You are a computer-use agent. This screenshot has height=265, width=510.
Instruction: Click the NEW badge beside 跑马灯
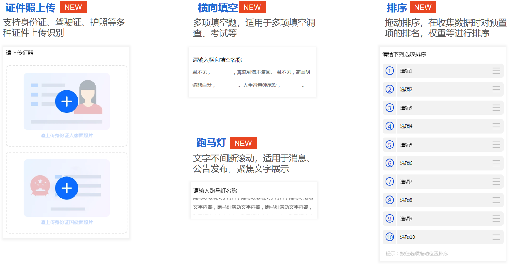tap(243, 143)
